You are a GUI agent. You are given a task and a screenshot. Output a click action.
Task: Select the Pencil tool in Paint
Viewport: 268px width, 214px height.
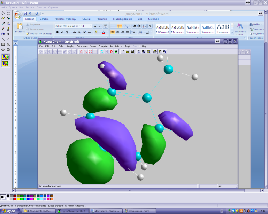[3, 29]
